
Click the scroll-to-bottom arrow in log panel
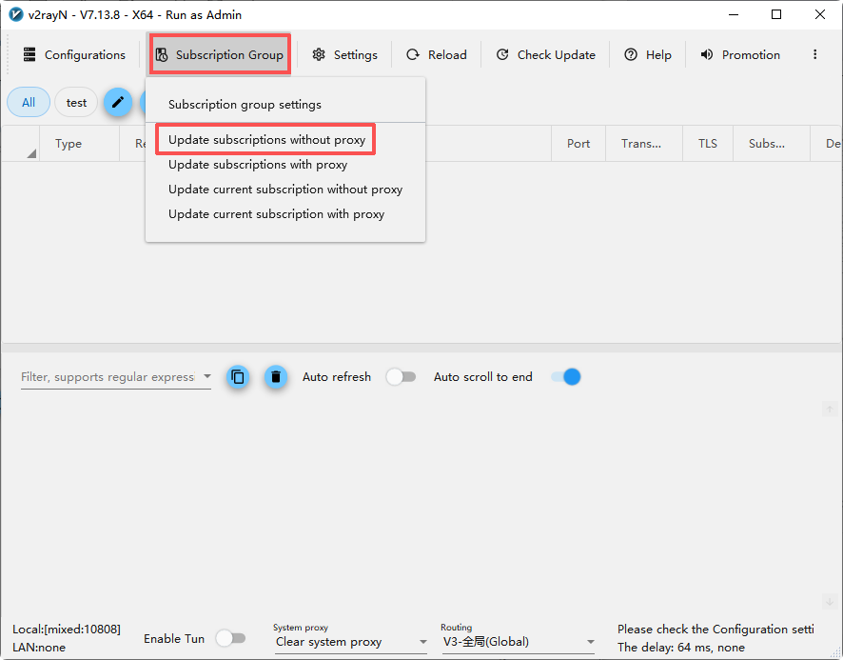click(x=830, y=601)
